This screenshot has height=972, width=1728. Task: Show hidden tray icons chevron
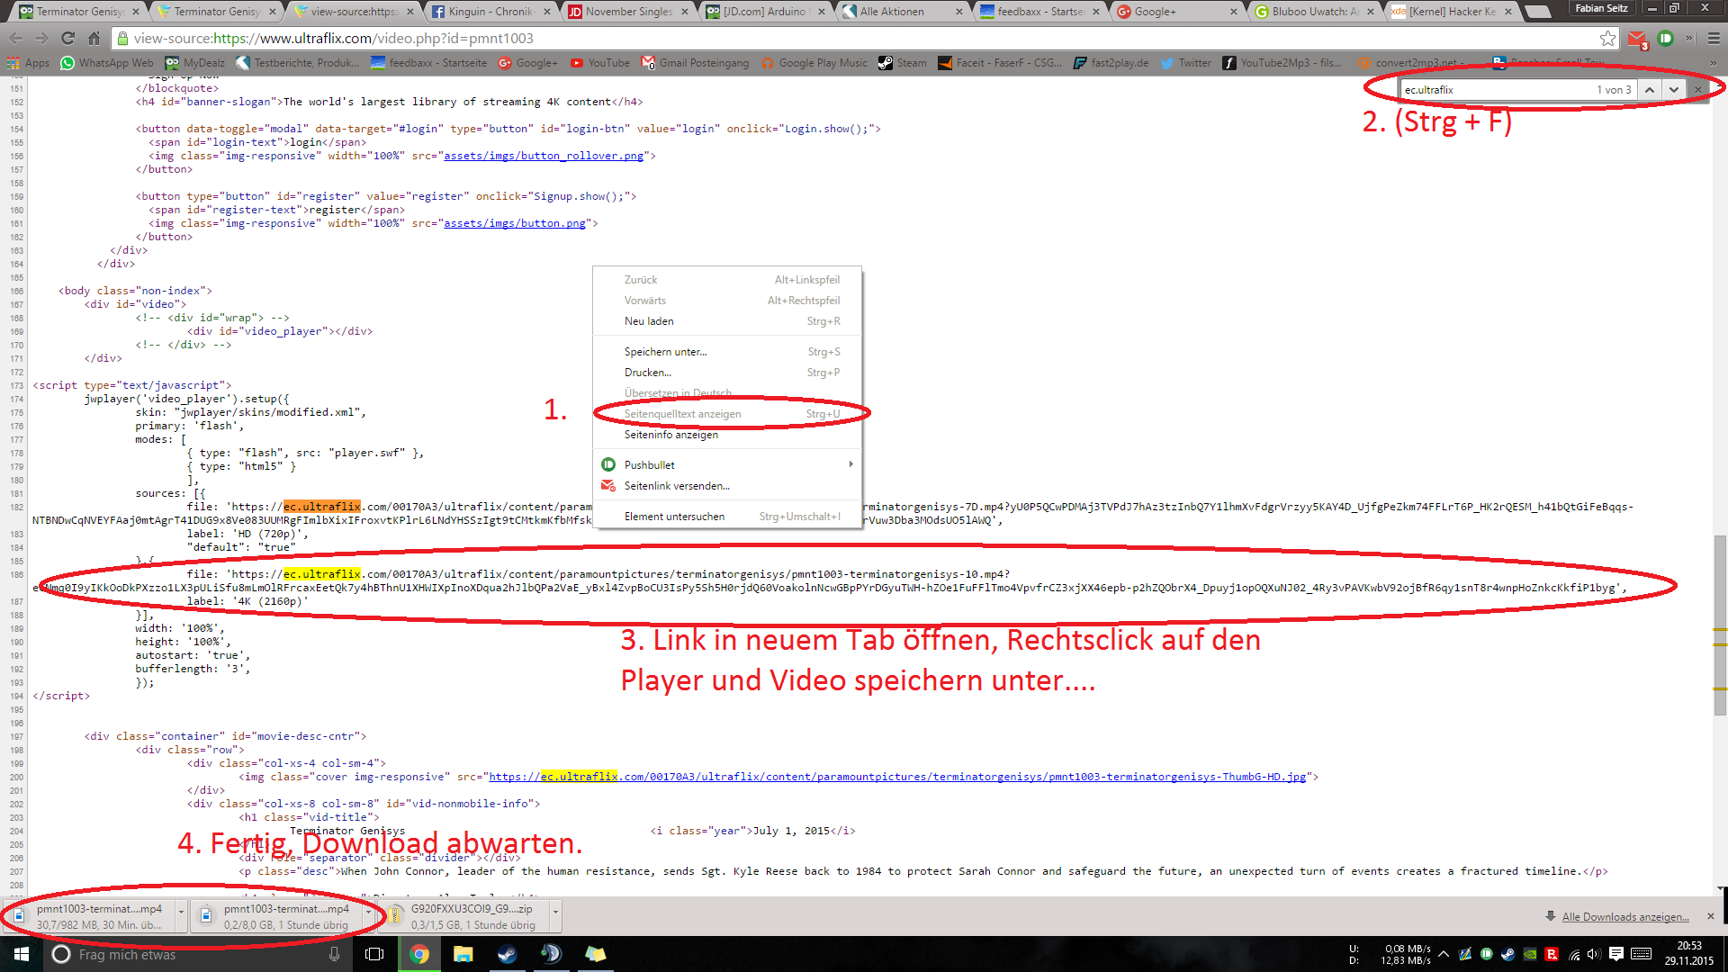(1444, 954)
